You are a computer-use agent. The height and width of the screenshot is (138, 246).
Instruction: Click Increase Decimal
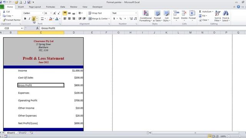[x=131, y=19]
